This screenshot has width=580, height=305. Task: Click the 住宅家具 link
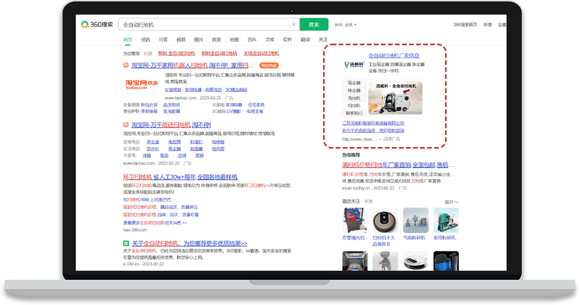(256, 105)
